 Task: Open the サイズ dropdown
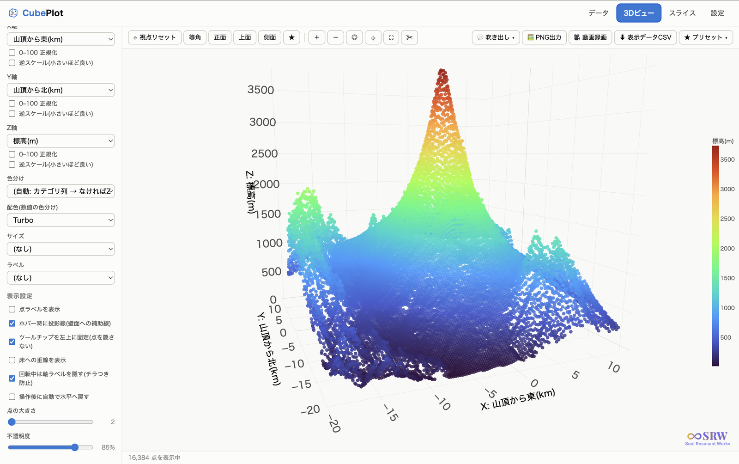(61, 249)
